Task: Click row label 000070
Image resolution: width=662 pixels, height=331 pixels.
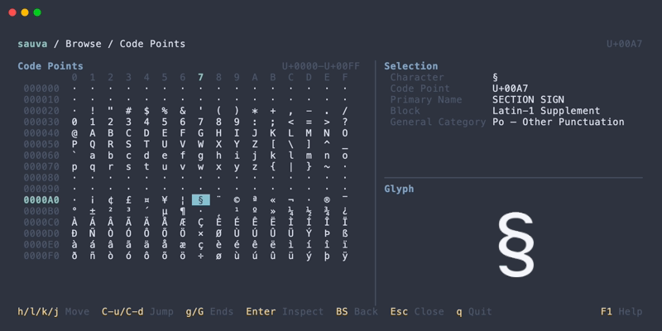Action: (x=41, y=166)
